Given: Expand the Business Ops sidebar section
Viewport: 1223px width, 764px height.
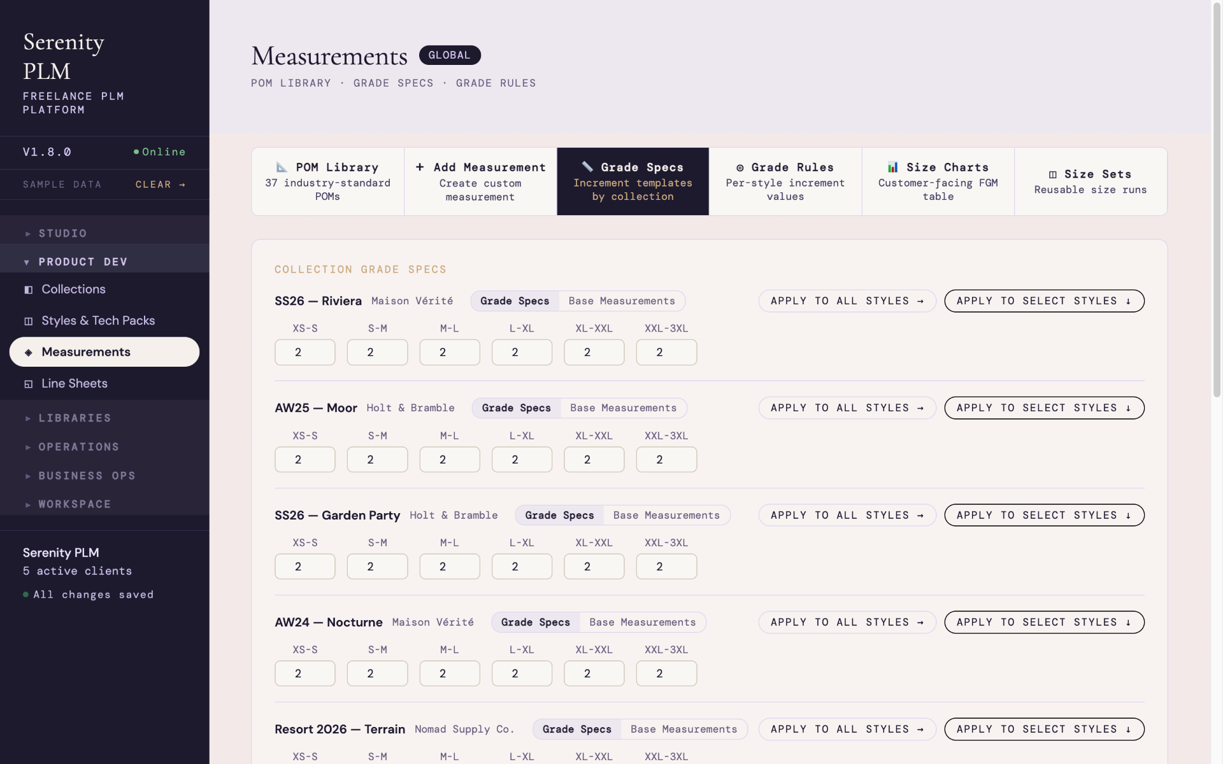Looking at the screenshot, I should point(104,476).
